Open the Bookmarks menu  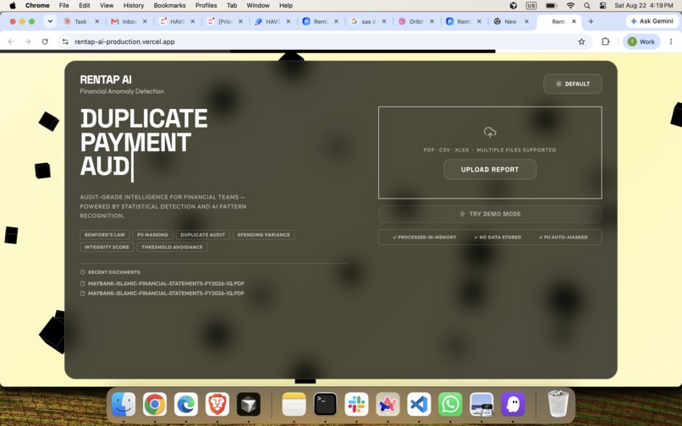coord(169,6)
